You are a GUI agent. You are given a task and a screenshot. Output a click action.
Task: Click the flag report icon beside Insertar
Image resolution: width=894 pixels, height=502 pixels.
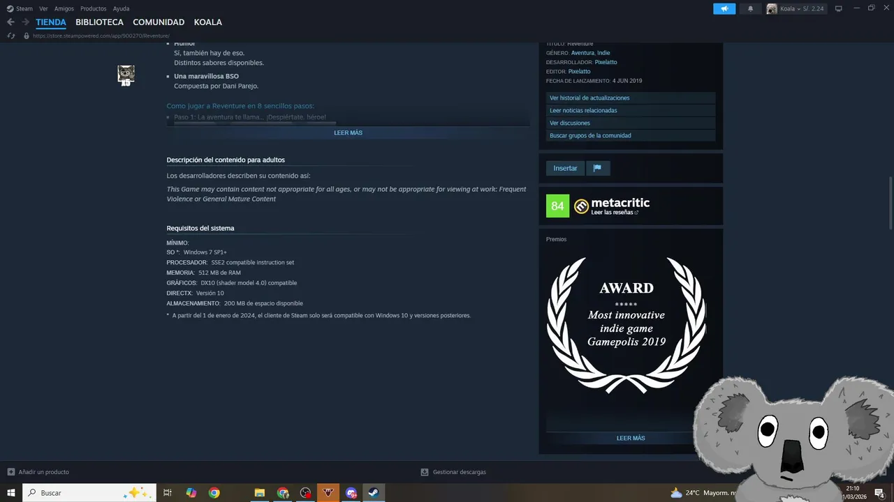(597, 168)
